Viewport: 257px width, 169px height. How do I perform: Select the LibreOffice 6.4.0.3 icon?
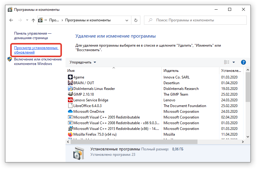70,106
